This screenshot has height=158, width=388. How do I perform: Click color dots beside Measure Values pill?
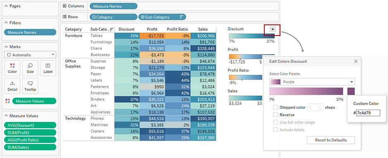tap(7, 101)
